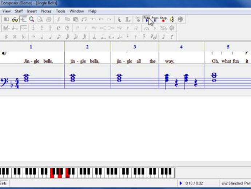Select quarter note duration

point(50,37)
